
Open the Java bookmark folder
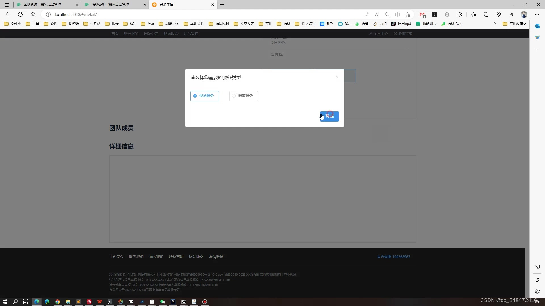147,24
